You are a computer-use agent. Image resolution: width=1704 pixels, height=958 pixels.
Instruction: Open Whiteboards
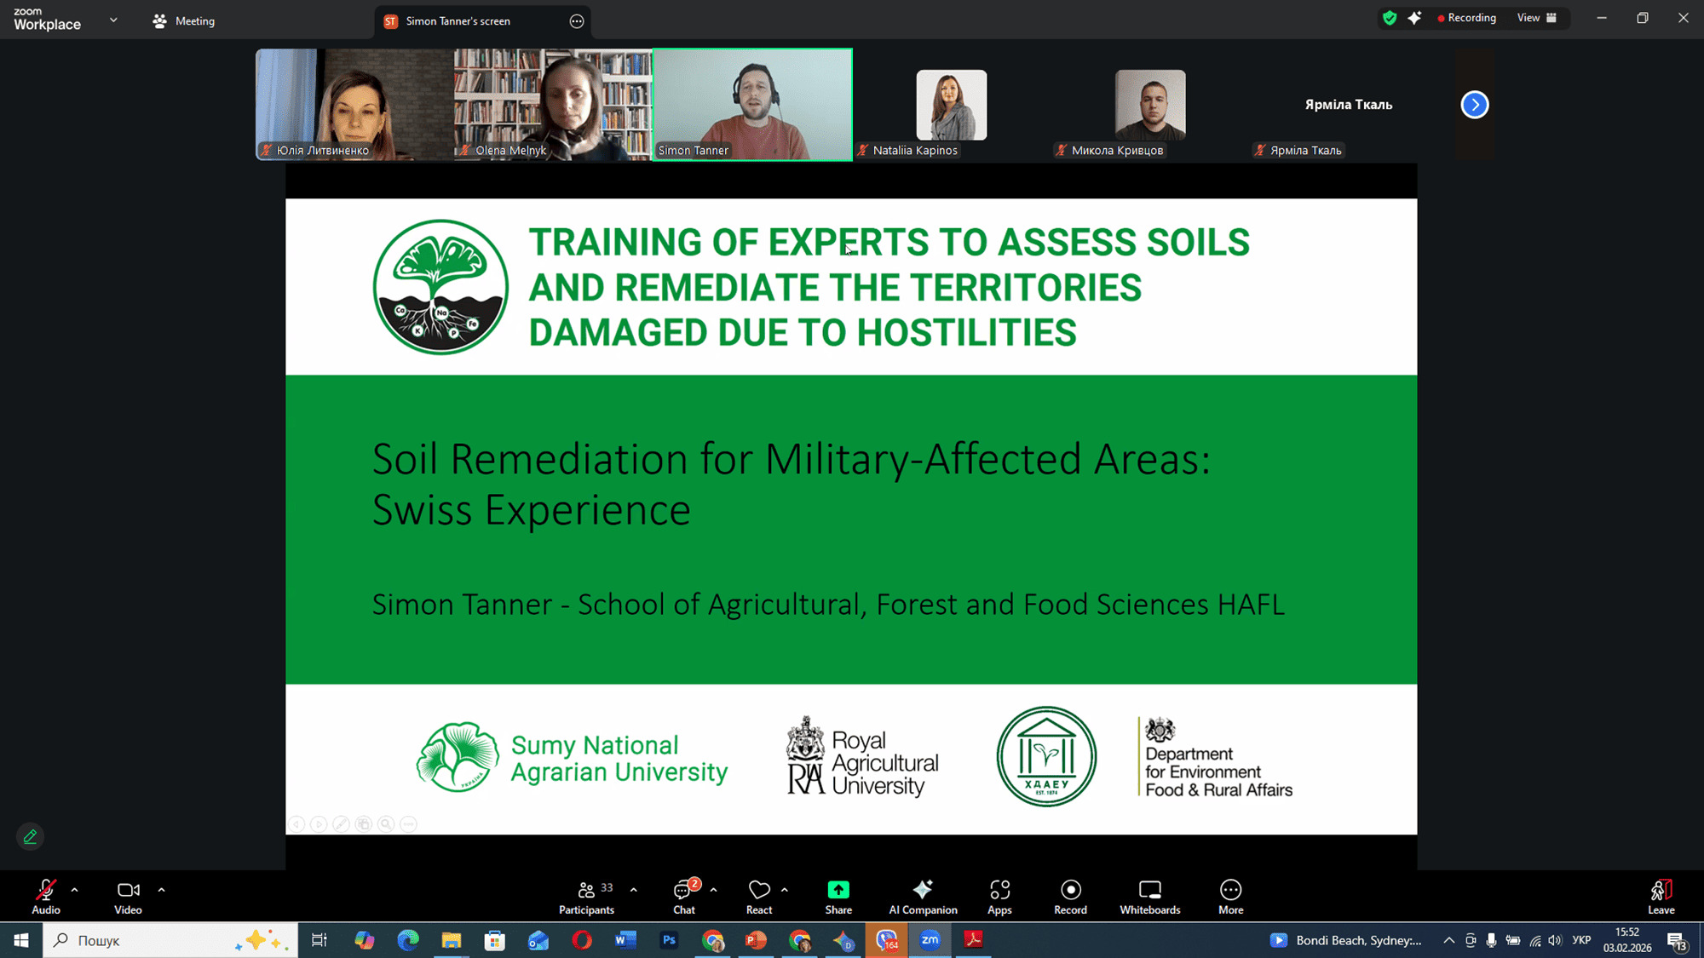click(1149, 897)
